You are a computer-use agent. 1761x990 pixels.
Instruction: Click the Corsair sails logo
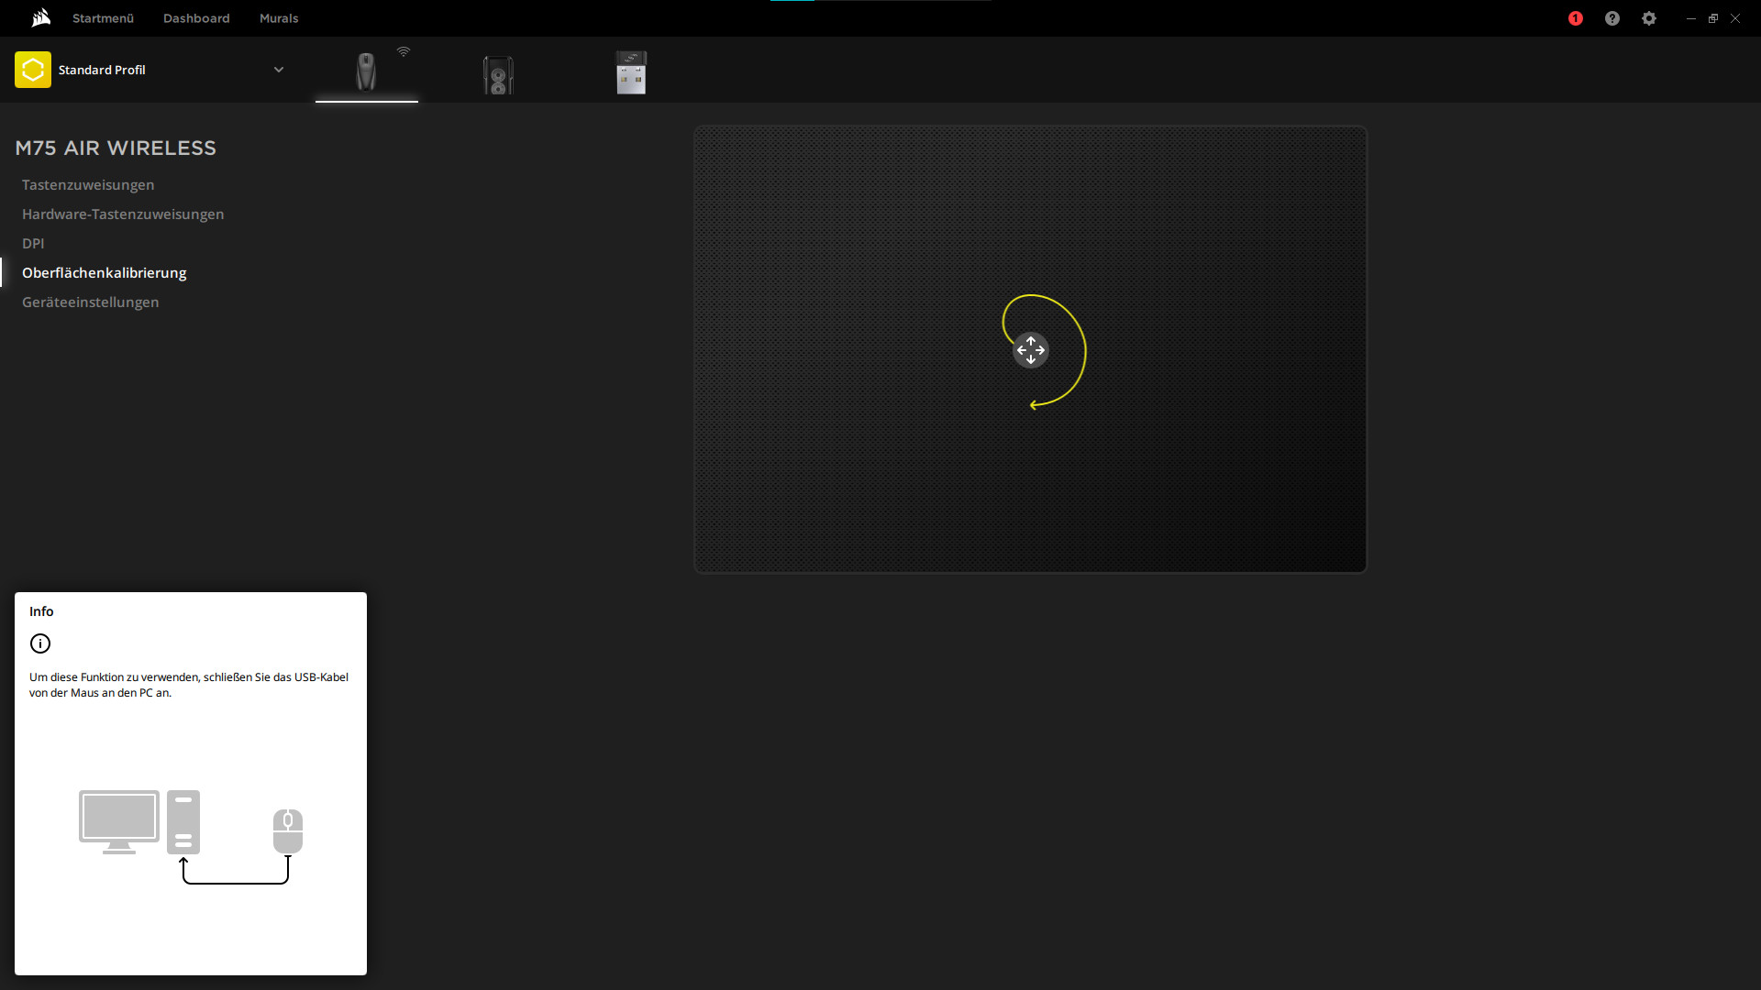point(40,18)
